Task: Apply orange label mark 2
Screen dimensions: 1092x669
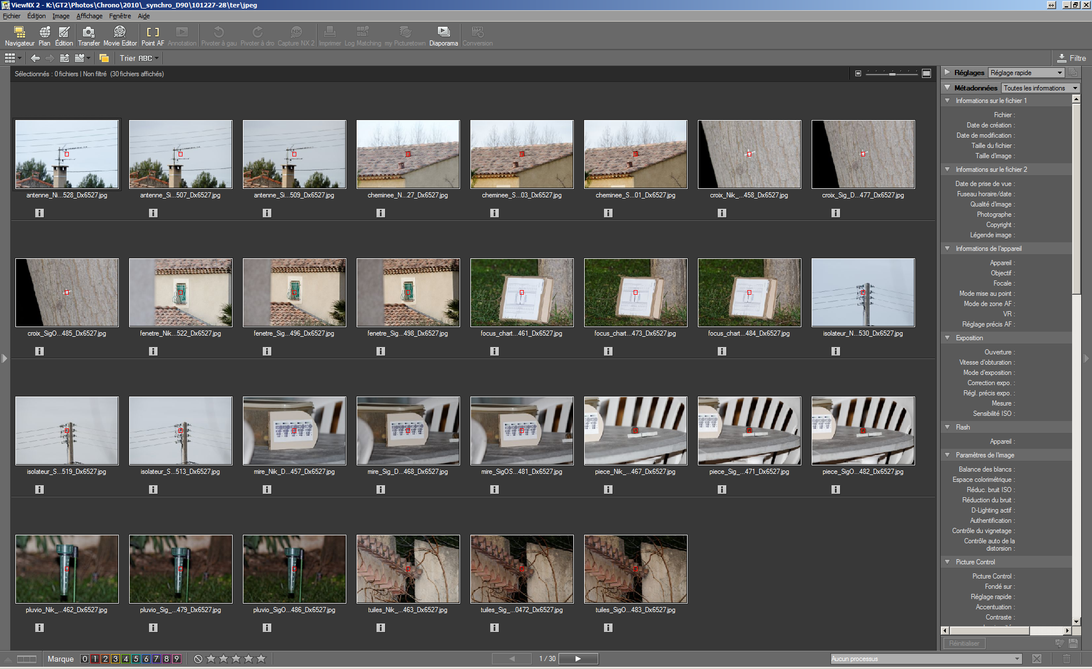Action: pos(105,659)
